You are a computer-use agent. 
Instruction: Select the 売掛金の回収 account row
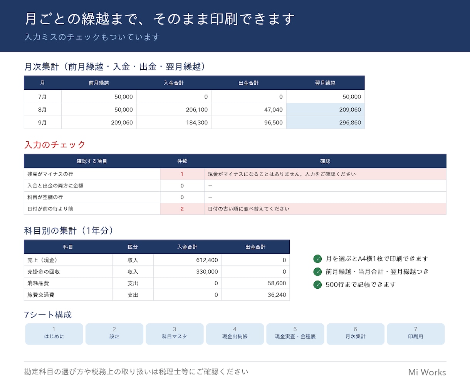pyautogui.click(x=157, y=272)
